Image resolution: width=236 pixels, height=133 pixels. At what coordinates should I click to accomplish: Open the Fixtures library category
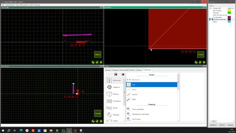click(114, 115)
